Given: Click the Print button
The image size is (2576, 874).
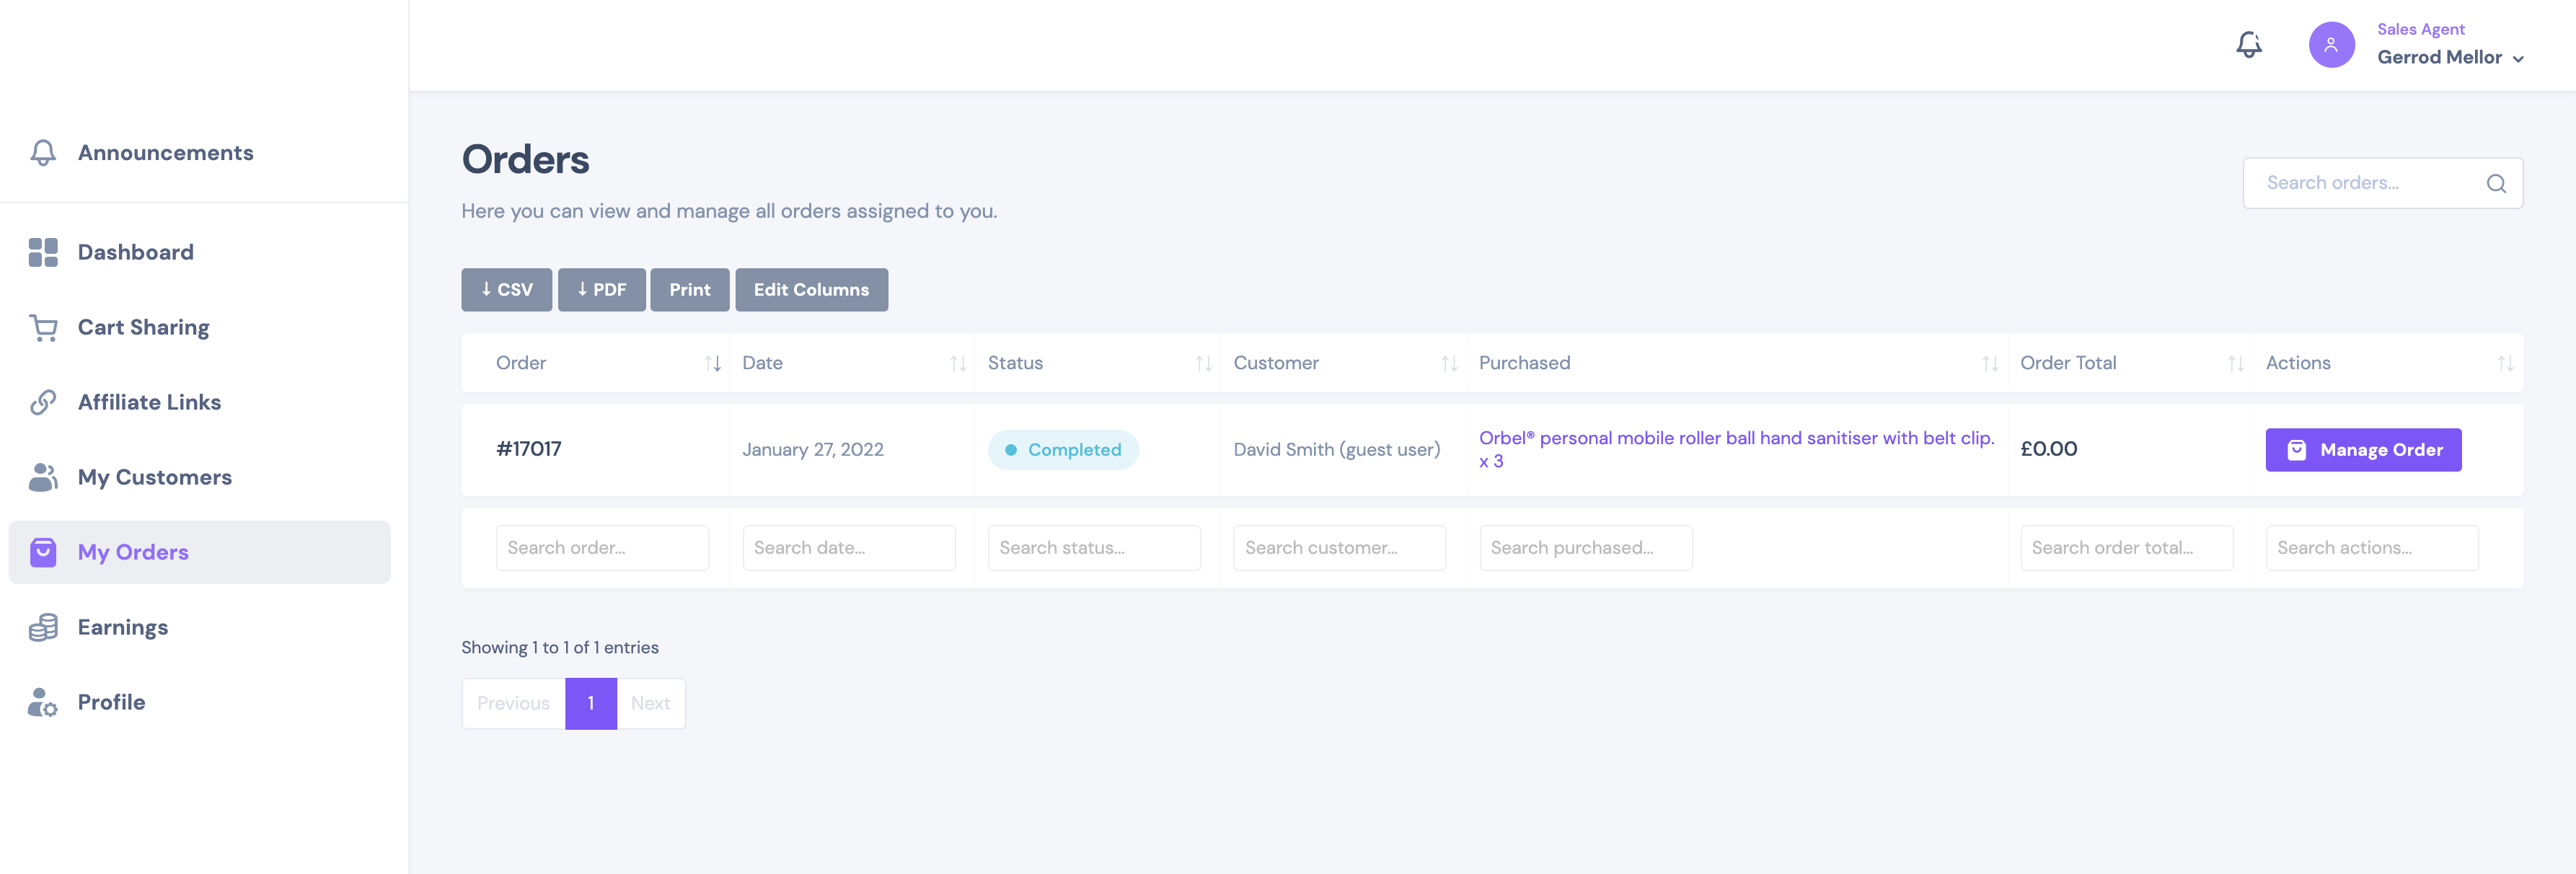Looking at the screenshot, I should pyautogui.click(x=690, y=289).
